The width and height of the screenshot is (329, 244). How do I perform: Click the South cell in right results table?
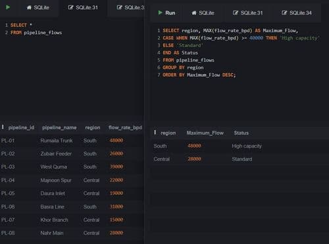click(x=160, y=146)
